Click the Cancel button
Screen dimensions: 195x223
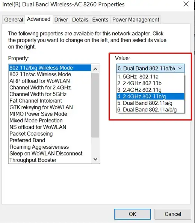click(x=173, y=214)
